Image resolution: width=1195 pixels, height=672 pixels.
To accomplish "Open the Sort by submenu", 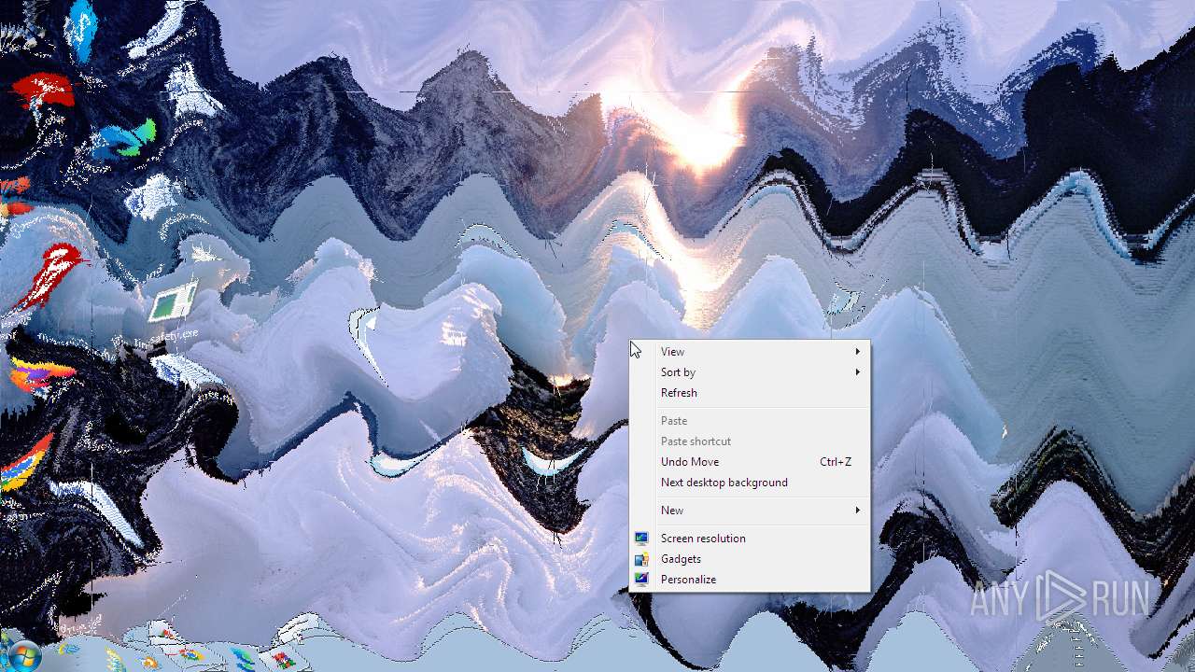I will click(750, 372).
